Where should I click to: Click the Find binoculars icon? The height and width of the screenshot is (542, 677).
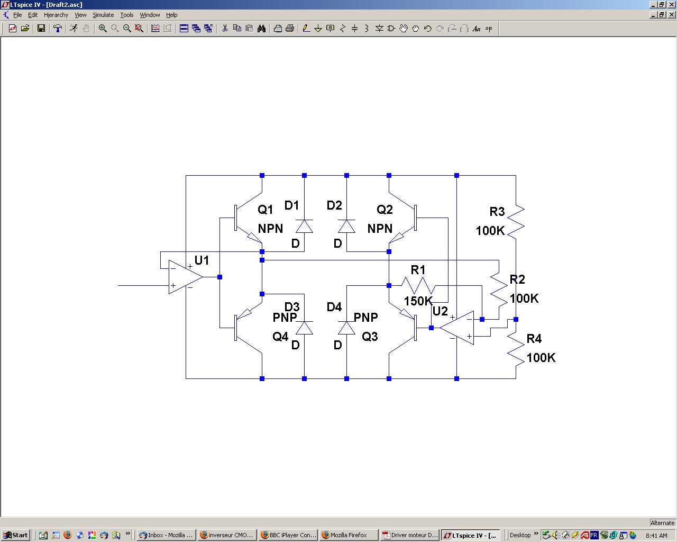(261, 29)
